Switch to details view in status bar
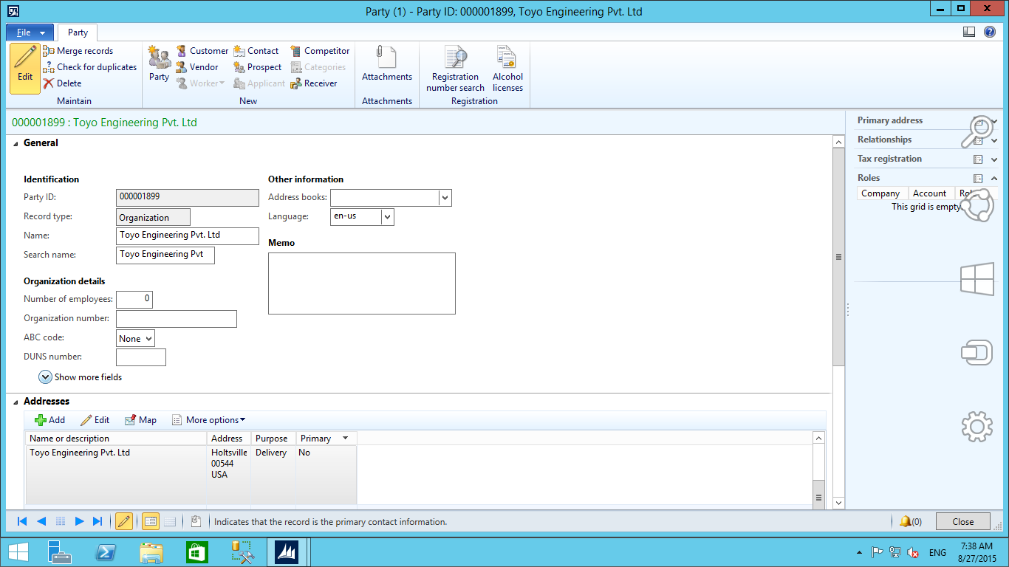 click(150, 521)
